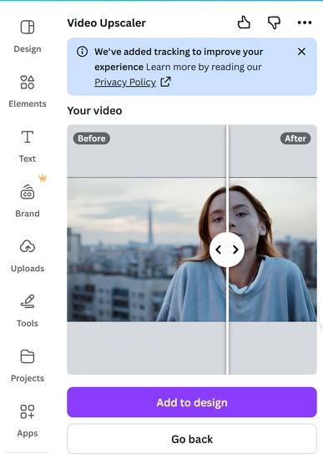Click the Go back button
This screenshot has height=459, width=323.
tap(192, 439)
